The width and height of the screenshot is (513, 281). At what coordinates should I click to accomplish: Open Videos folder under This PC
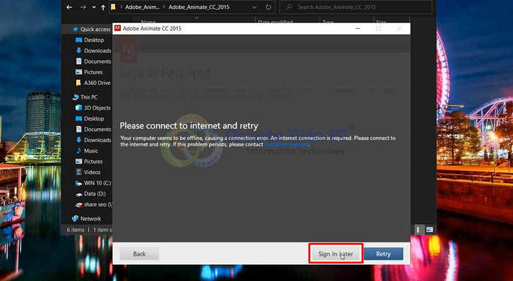pos(92,172)
